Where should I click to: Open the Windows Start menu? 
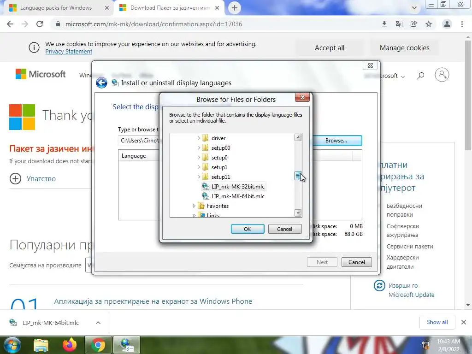12,345
